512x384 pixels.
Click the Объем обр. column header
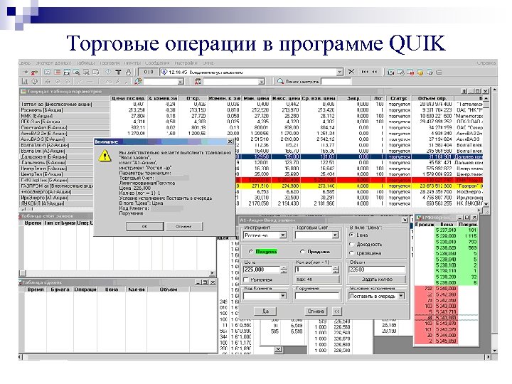432,98
